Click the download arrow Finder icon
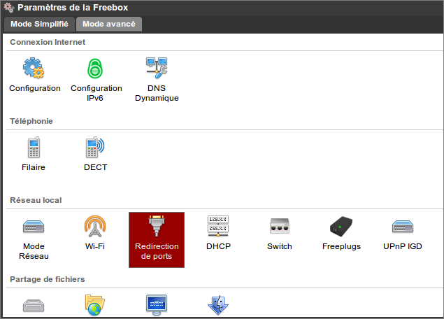The height and width of the screenshot is (319, 444). click(x=218, y=306)
